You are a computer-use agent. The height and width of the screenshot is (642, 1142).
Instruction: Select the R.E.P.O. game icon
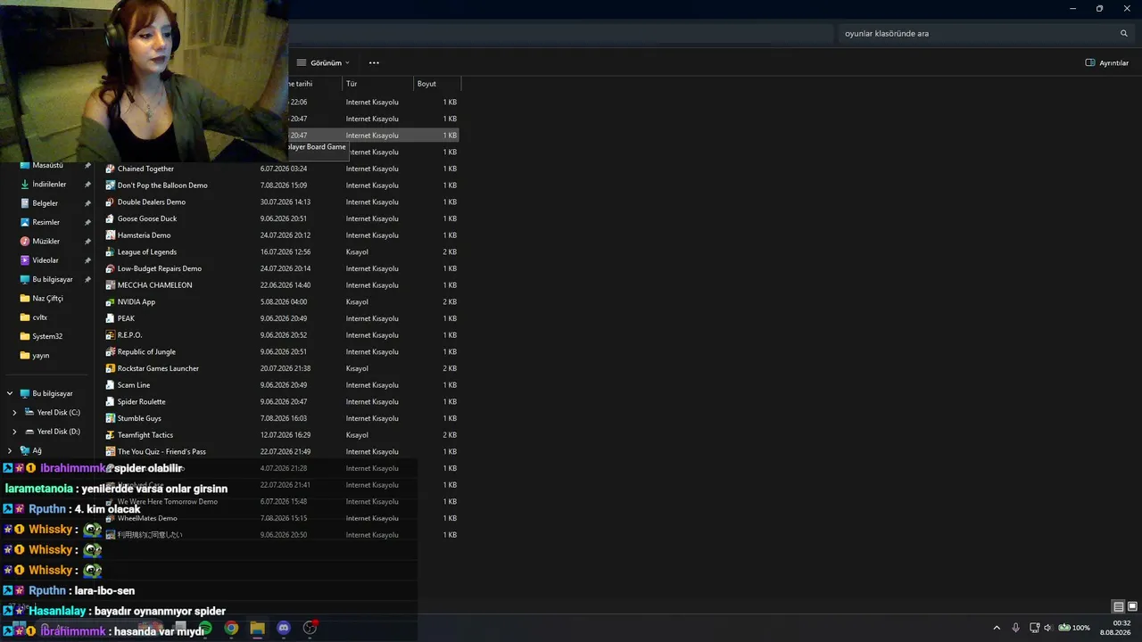click(x=110, y=335)
